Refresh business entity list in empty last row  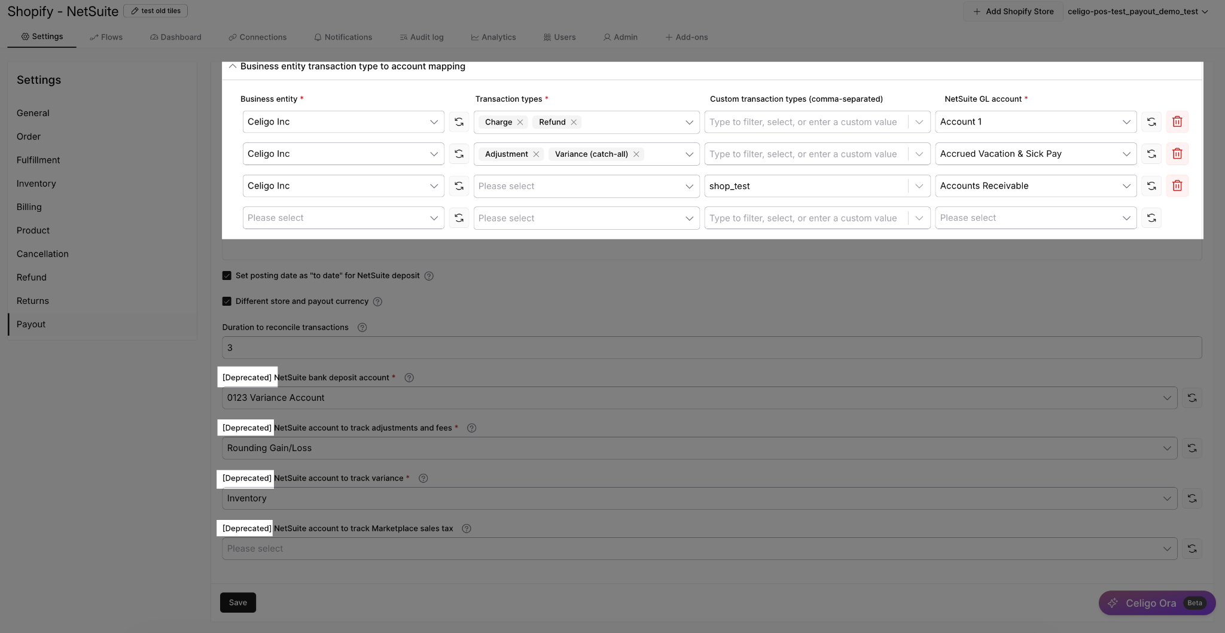click(x=459, y=218)
